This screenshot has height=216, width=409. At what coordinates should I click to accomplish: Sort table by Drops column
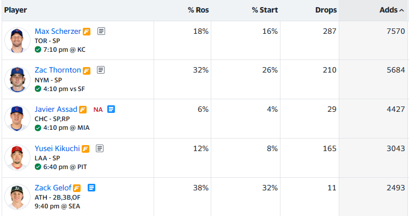(x=326, y=10)
